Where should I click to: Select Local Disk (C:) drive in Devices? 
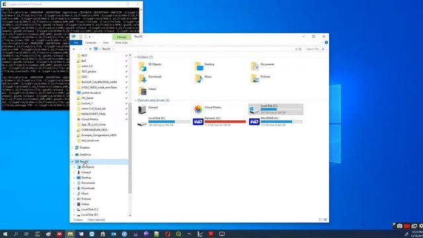pos(276,109)
